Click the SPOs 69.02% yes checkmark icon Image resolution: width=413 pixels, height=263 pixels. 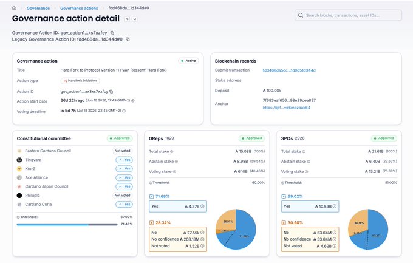(284, 197)
